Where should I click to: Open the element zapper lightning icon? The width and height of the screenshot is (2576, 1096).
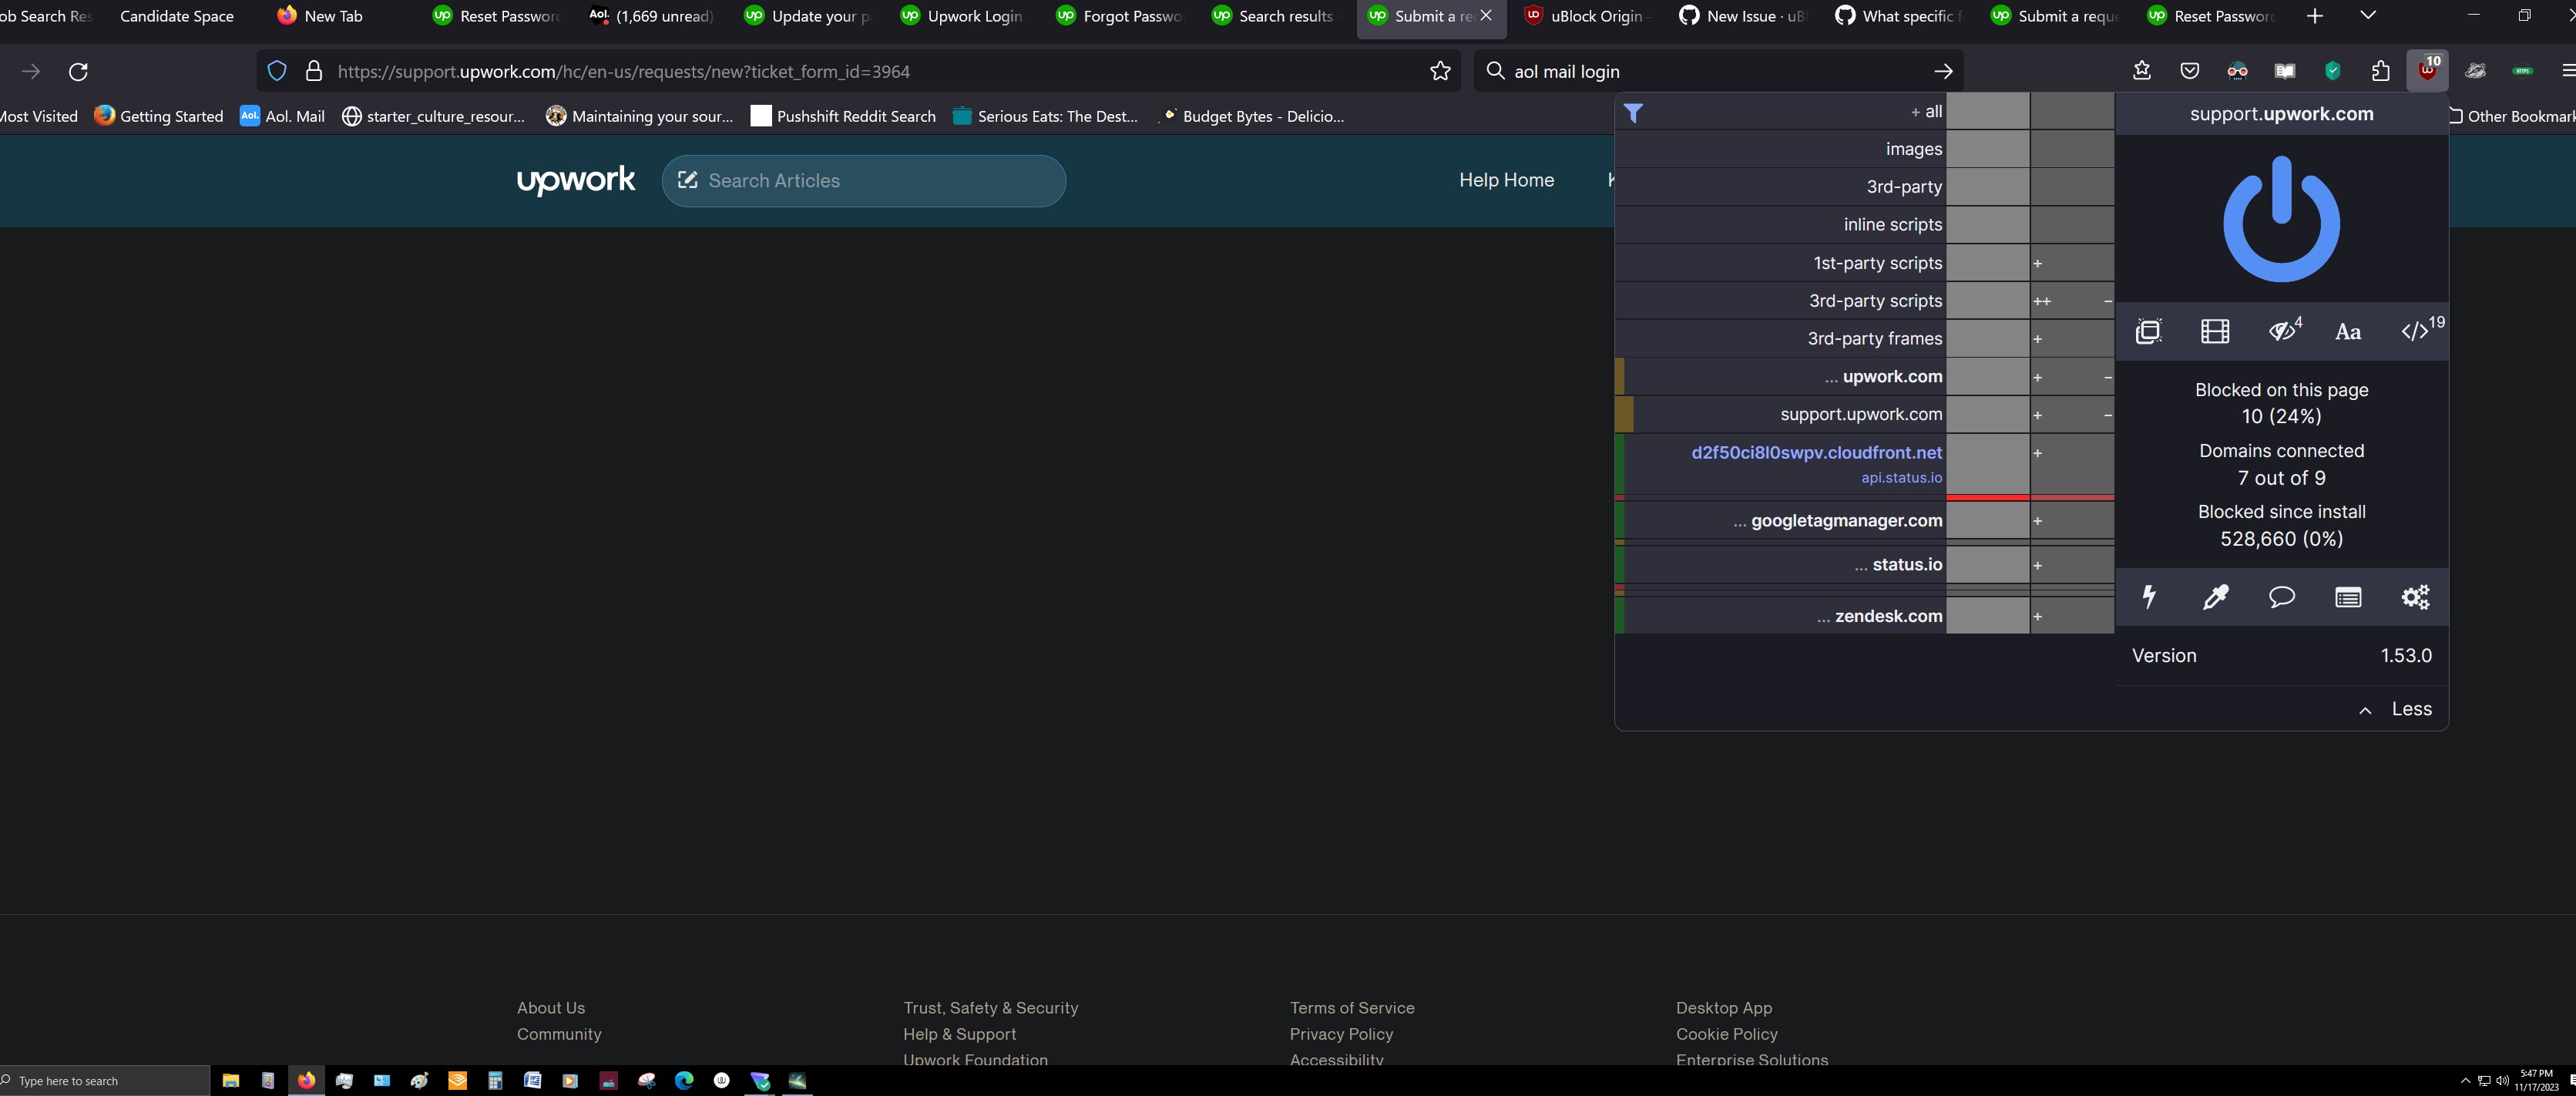coord(2149,597)
